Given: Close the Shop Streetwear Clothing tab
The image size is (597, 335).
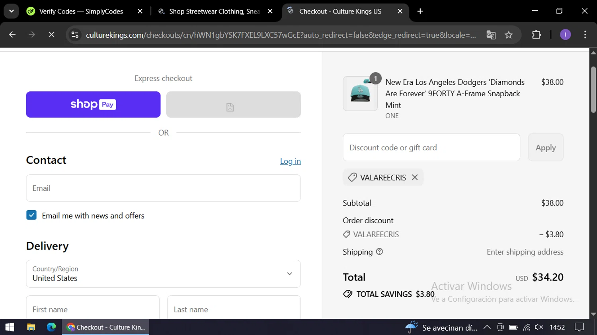Looking at the screenshot, I should [x=270, y=12].
